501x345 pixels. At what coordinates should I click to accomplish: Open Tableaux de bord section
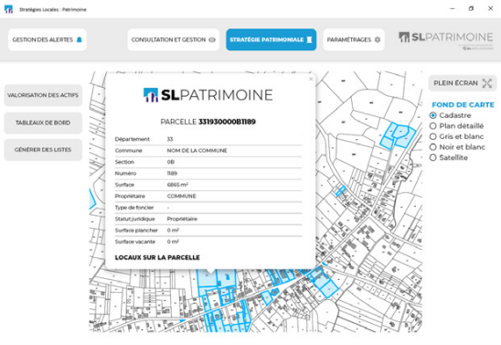(43, 123)
